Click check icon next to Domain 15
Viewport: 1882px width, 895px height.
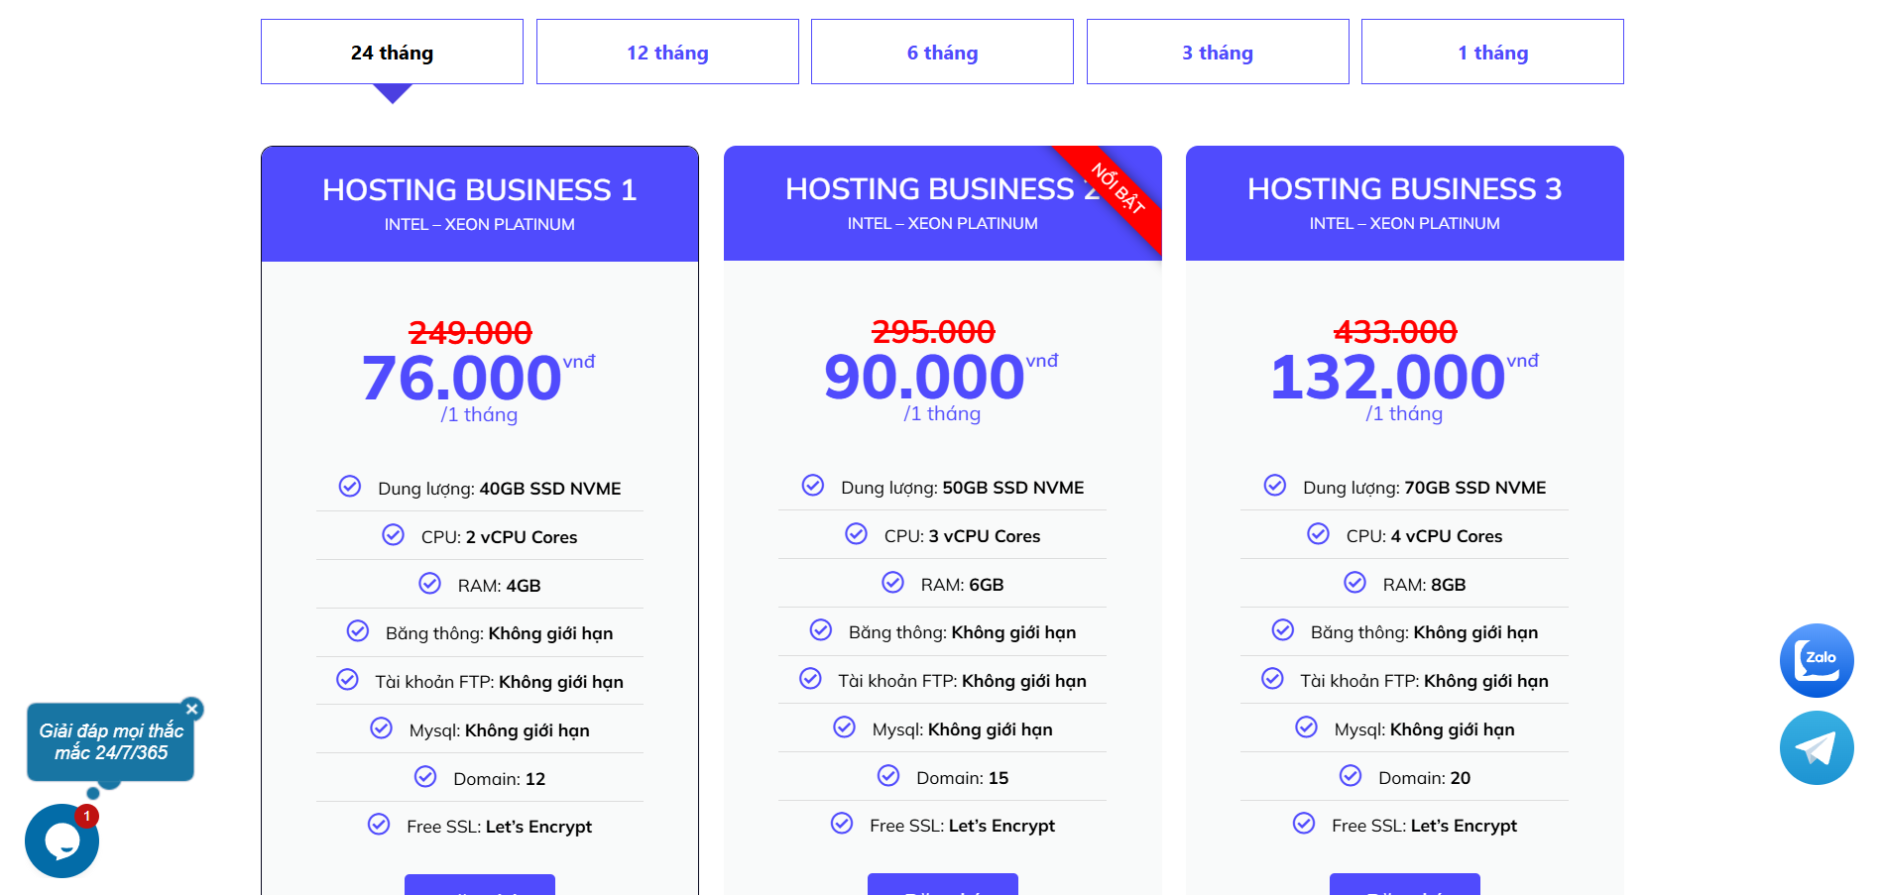[x=888, y=776]
